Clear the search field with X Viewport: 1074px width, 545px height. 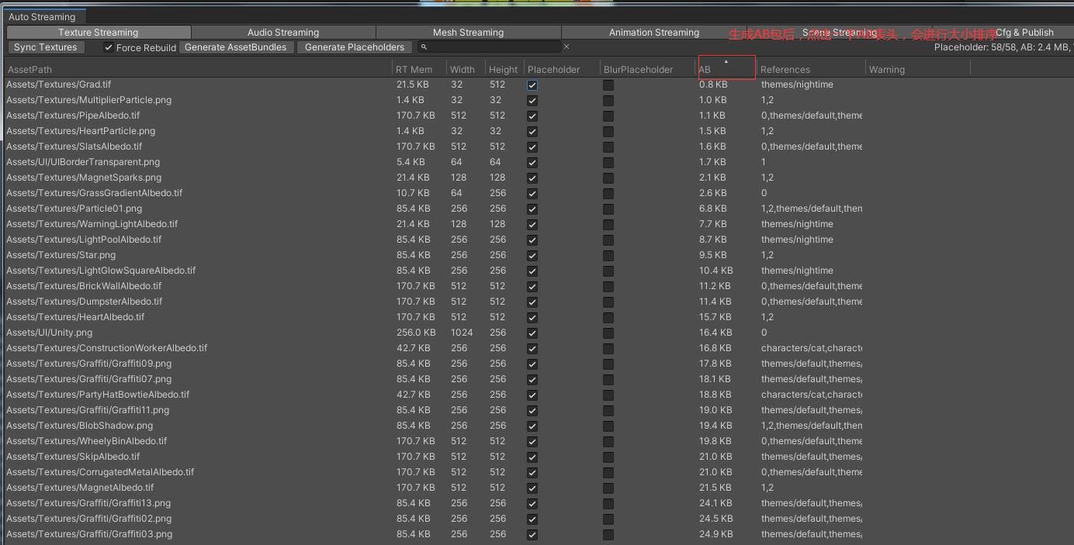566,47
